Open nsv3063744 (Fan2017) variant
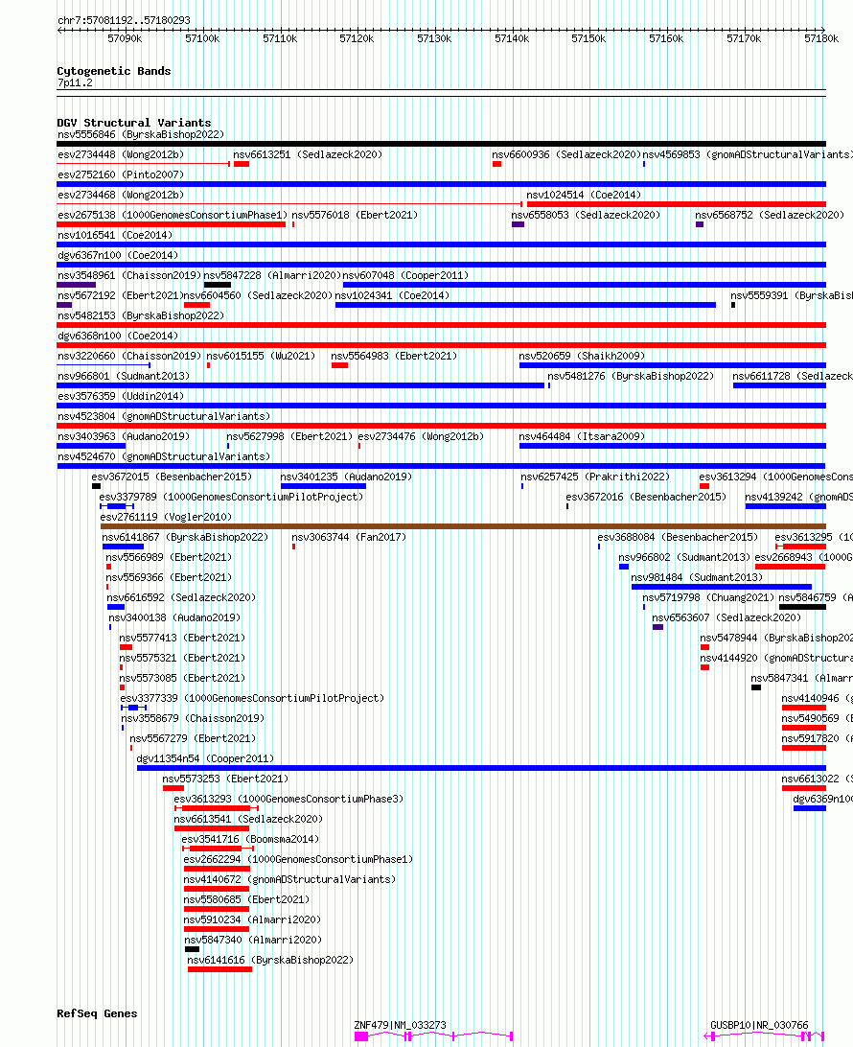Image resolution: width=853 pixels, height=1047 pixels. point(349,537)
